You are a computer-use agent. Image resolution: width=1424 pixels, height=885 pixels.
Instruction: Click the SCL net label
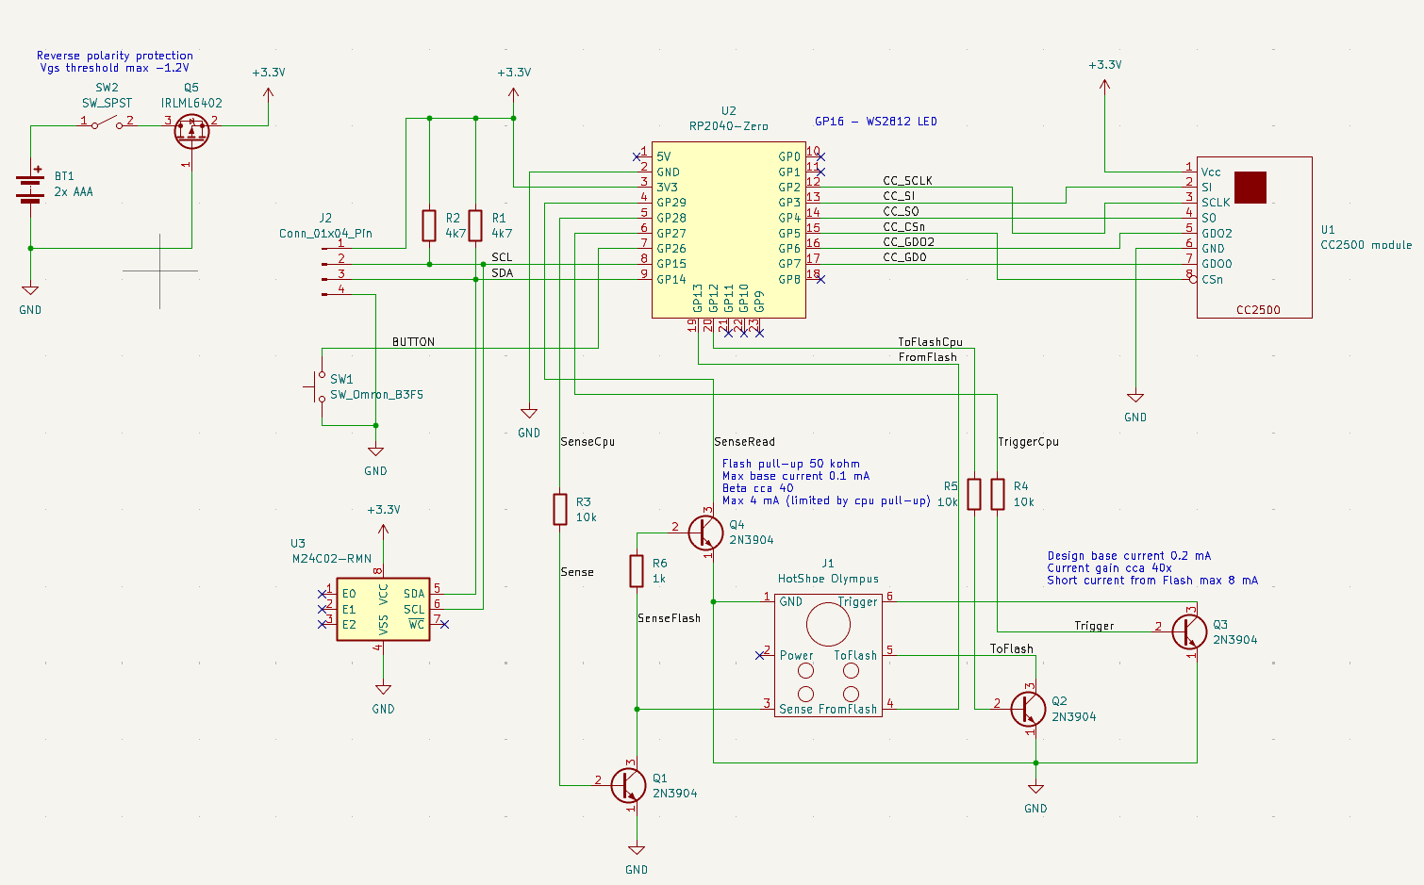502,257
